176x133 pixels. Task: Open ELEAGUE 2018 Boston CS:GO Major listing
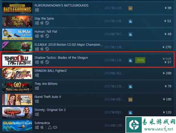[68, 45]
